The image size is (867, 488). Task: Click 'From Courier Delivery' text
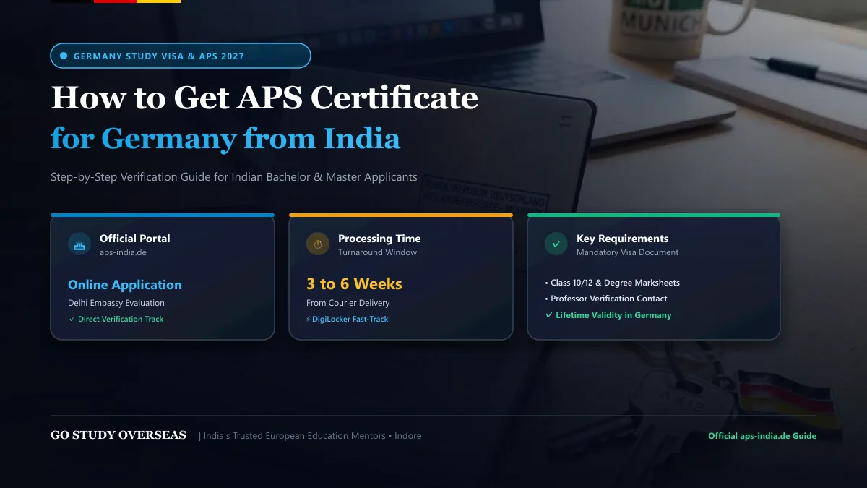click(348, 303)
